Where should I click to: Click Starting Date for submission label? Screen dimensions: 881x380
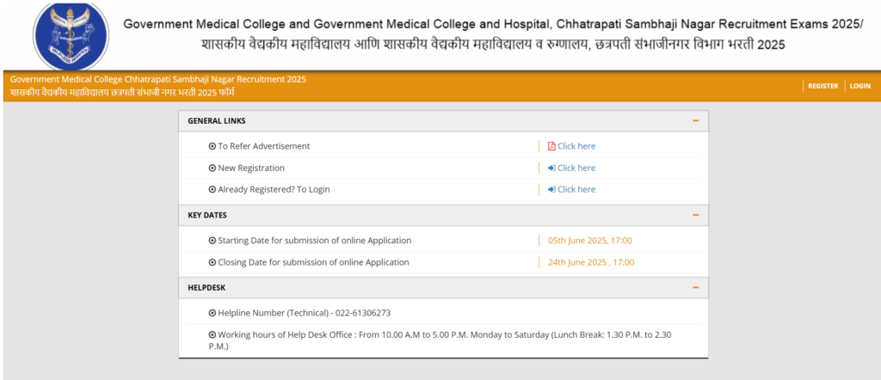pos(315,240)
